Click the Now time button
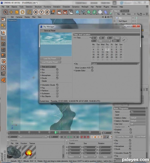The height and width of the screenshot is (163, 150). pos(117,38)
